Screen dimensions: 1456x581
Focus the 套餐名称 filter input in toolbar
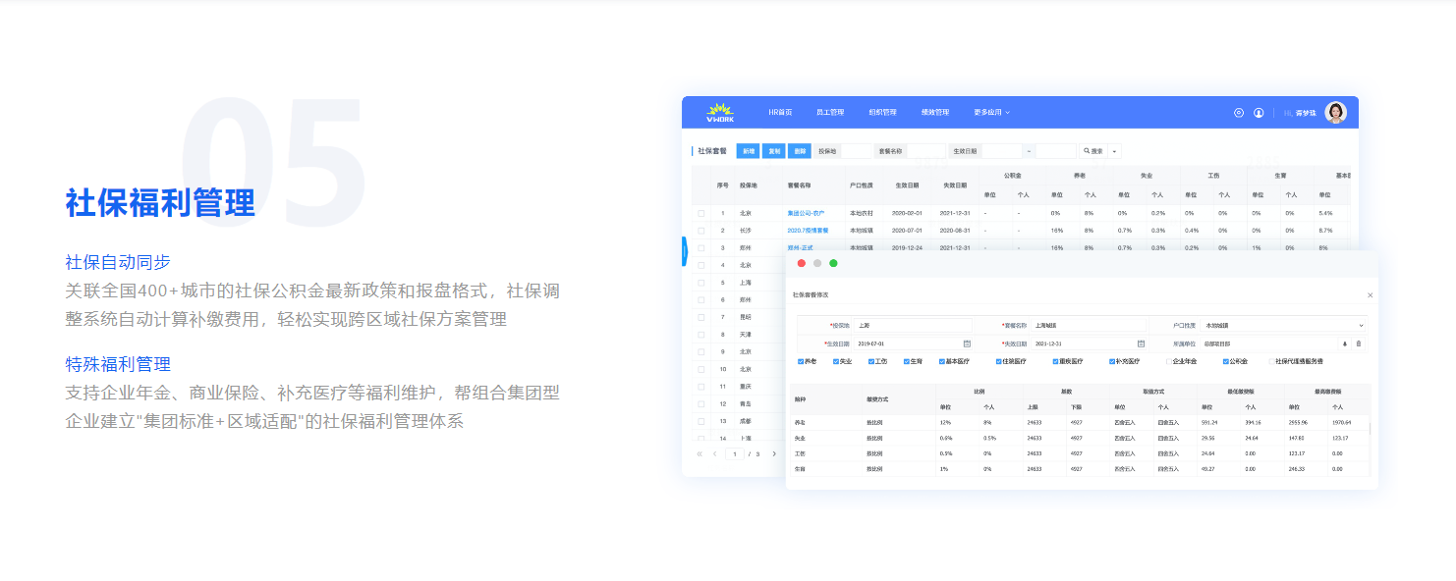[925, 151]
